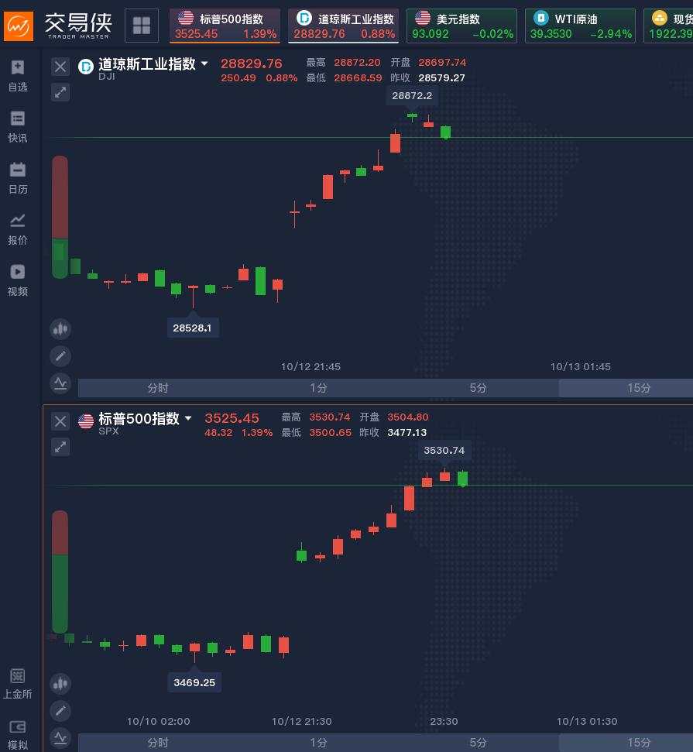Viewport: 693px width, 752px height.
Task: Click the 10/12 21:45 time label
Action: pyautogui.click(x=310, y=367)
